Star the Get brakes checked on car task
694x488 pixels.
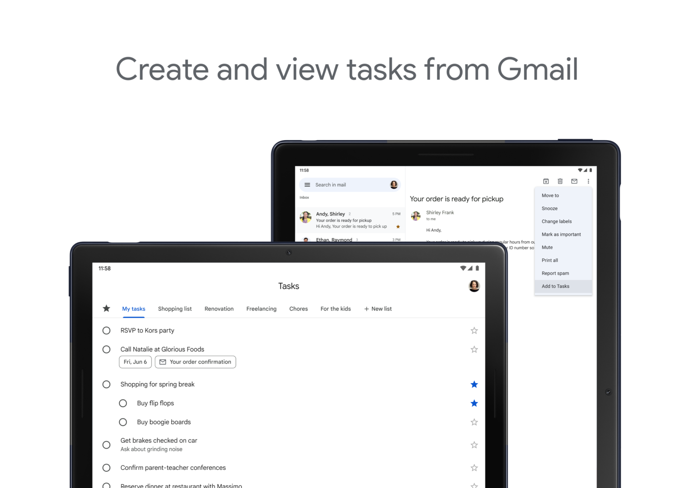(x=474, y=445)
